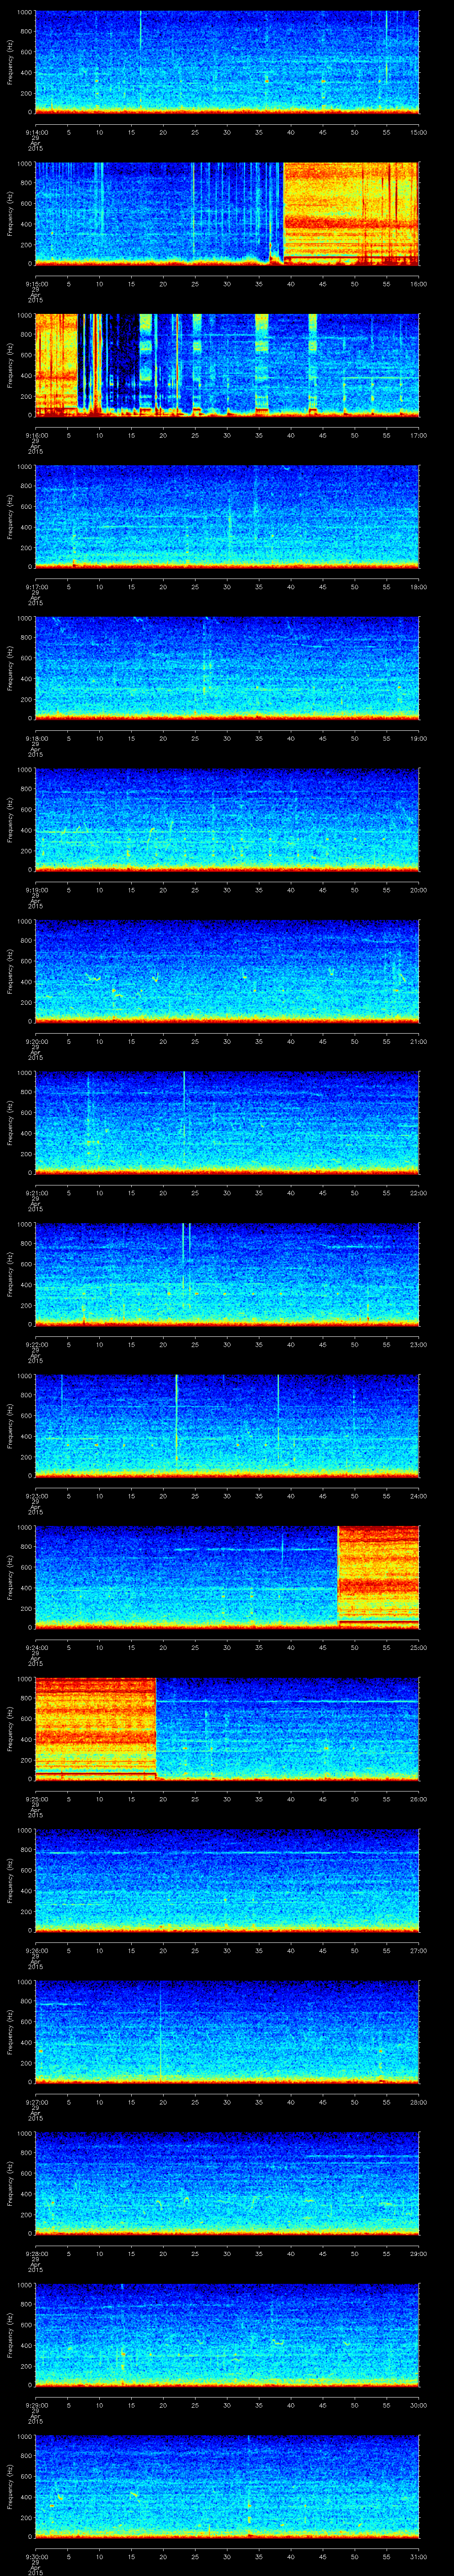Select the spectrogram panel starting at 9:17:00
This screenshot has width=454, height=2576.
point(227,517)
